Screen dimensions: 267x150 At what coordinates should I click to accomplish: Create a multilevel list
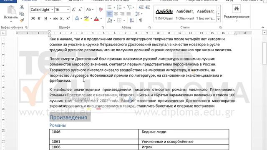(129, 7)
